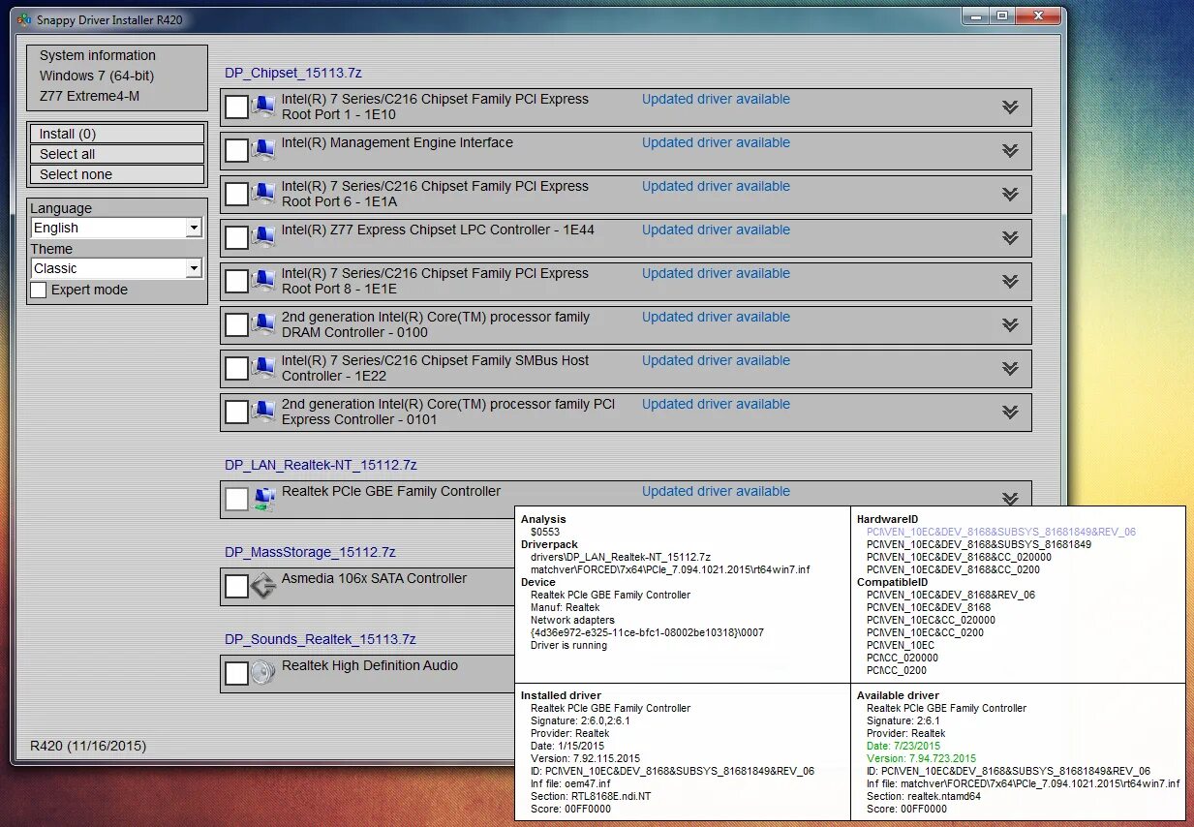Expand Root Port 8 - 1E1E driver details

[x=1010, y=281]
